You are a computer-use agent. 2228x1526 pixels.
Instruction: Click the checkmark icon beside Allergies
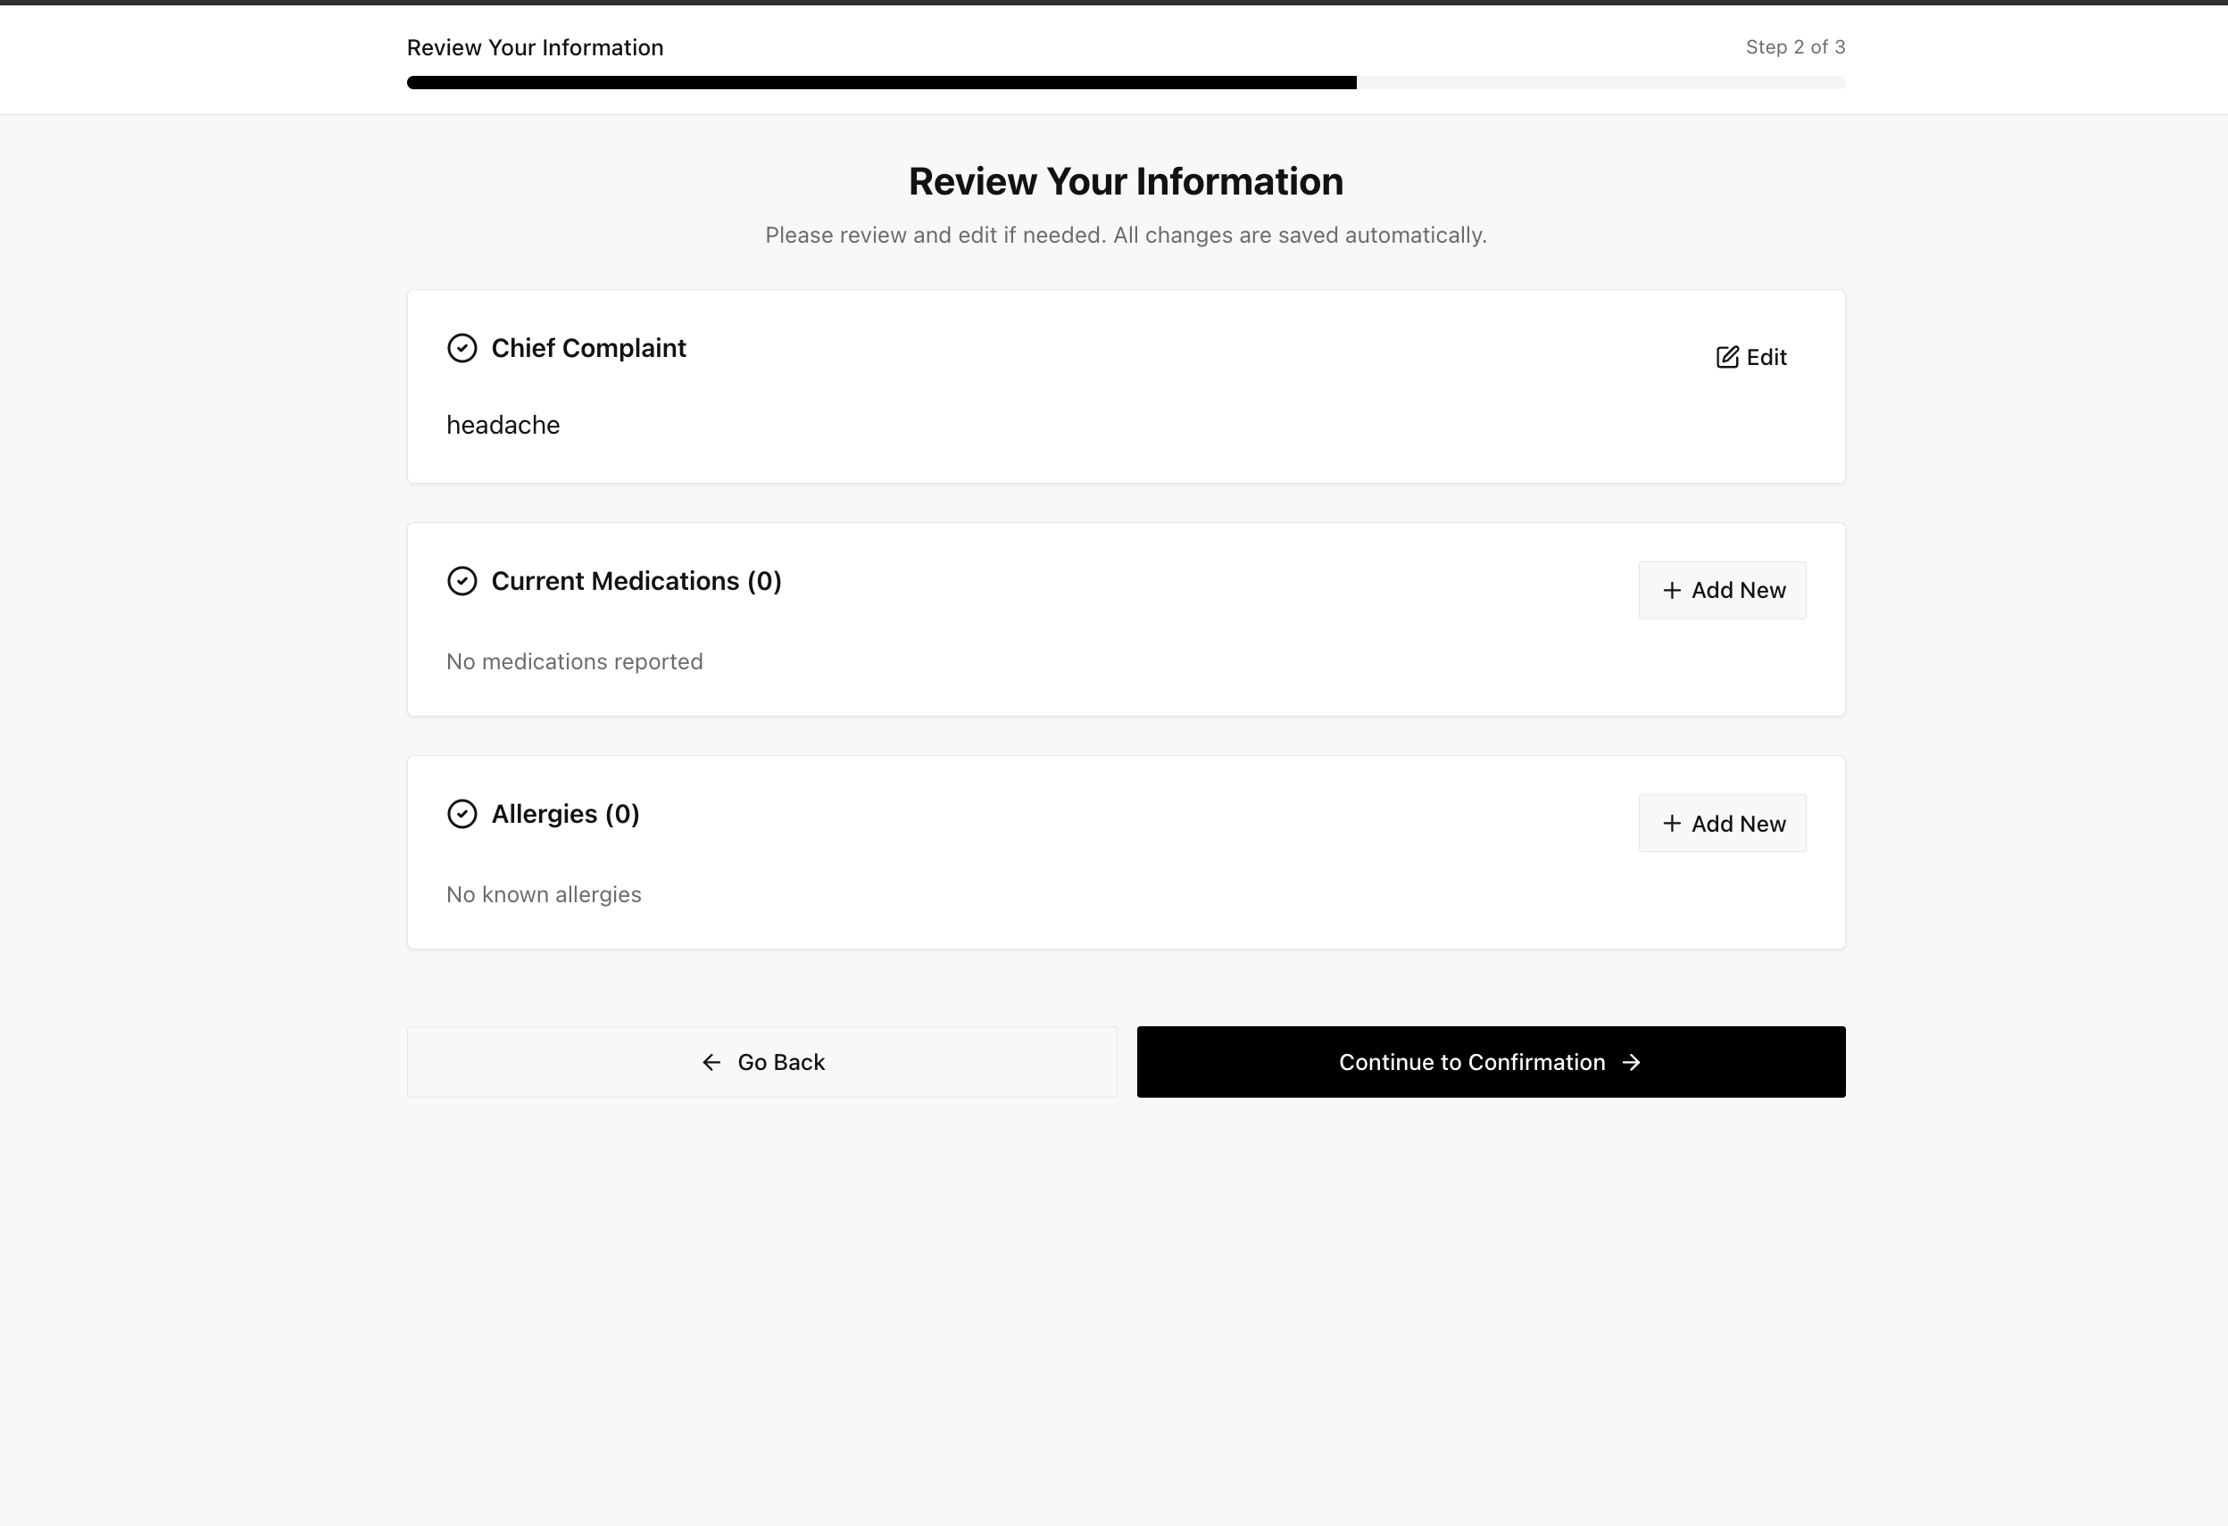click(462, 814)
